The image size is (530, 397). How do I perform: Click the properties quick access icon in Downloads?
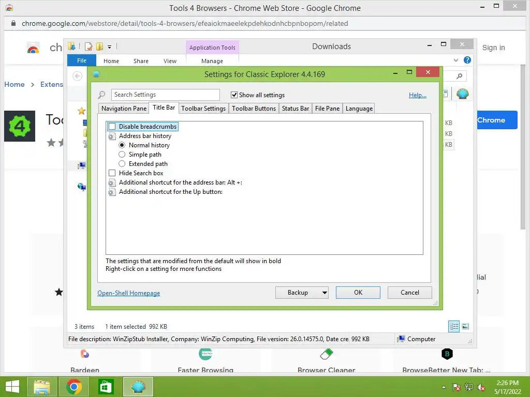click(89, 47)
